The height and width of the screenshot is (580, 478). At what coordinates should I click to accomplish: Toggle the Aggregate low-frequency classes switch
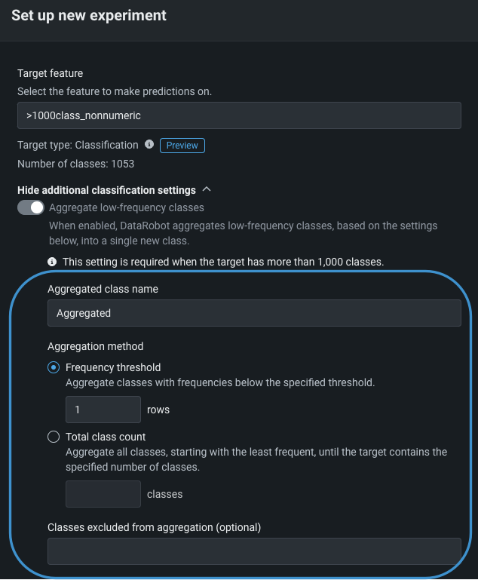31,207
